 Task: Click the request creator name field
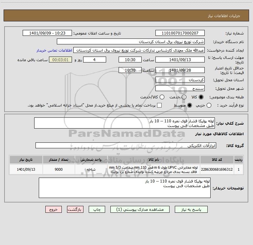[139, 50]
